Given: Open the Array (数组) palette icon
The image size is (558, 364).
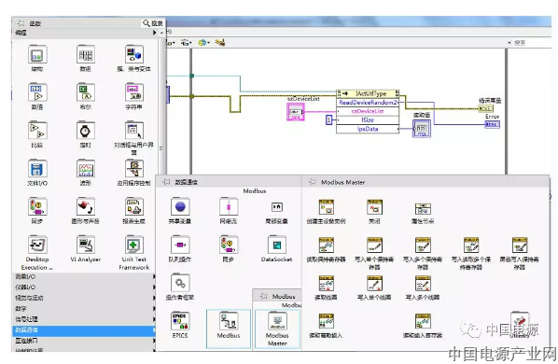Looking at the screenshot, I should [x=86, y=55].
